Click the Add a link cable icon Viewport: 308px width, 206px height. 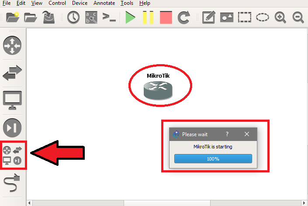[x=12, y=183]
